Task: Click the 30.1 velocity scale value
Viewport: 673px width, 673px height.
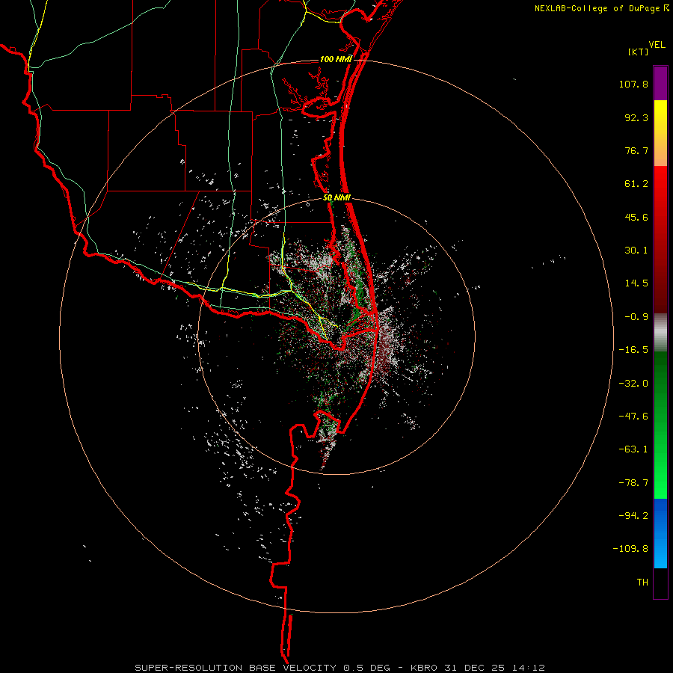Action: (636, 251)
